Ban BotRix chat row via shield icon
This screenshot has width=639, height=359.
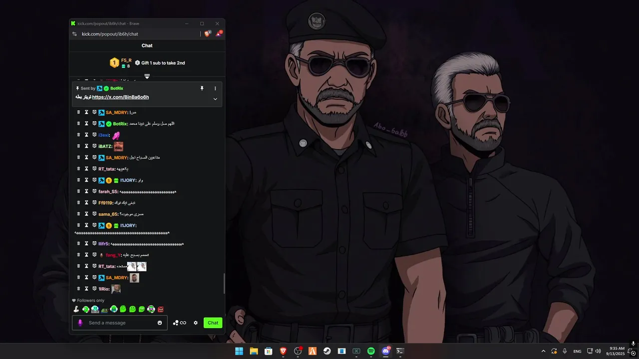point(94,124)
